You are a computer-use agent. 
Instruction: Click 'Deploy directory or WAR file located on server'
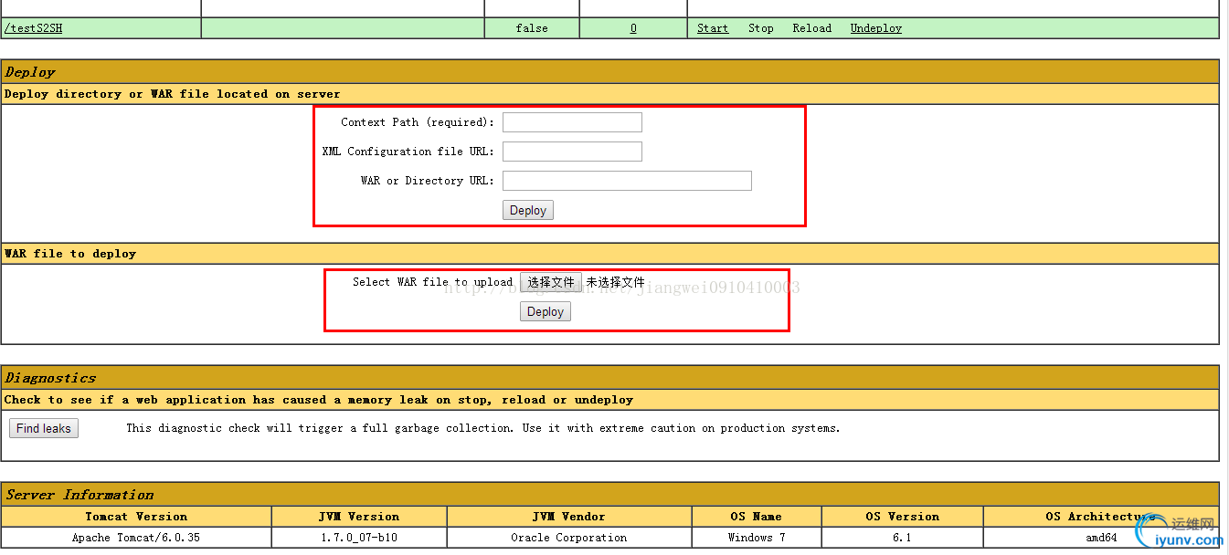point(173,94)
